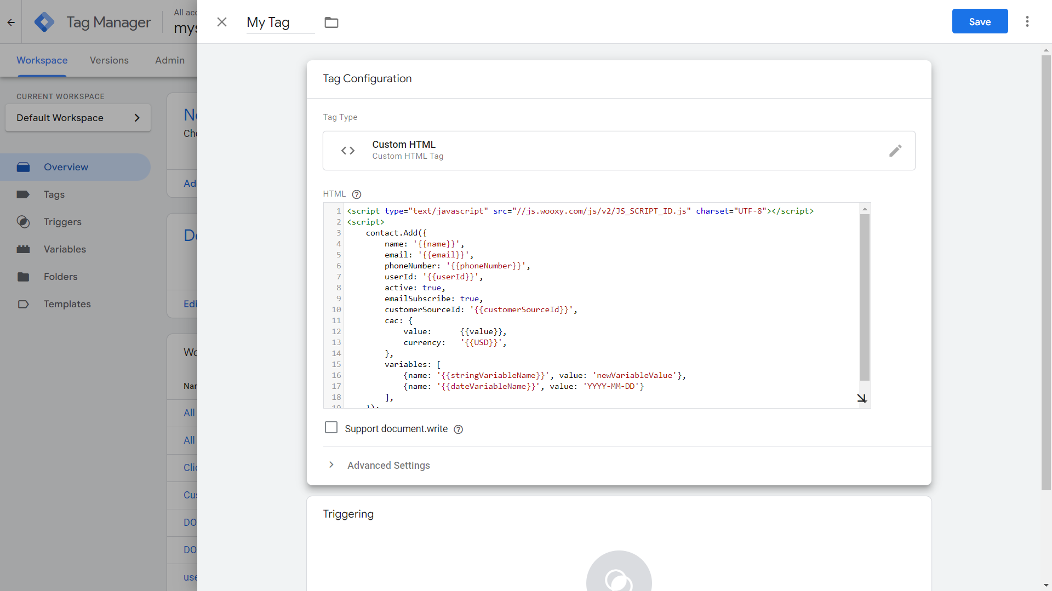This screenshot has width=1052, height=591.
Task: Close the tag editor panel
Action: pyautogui.click(x=222, y=22)
